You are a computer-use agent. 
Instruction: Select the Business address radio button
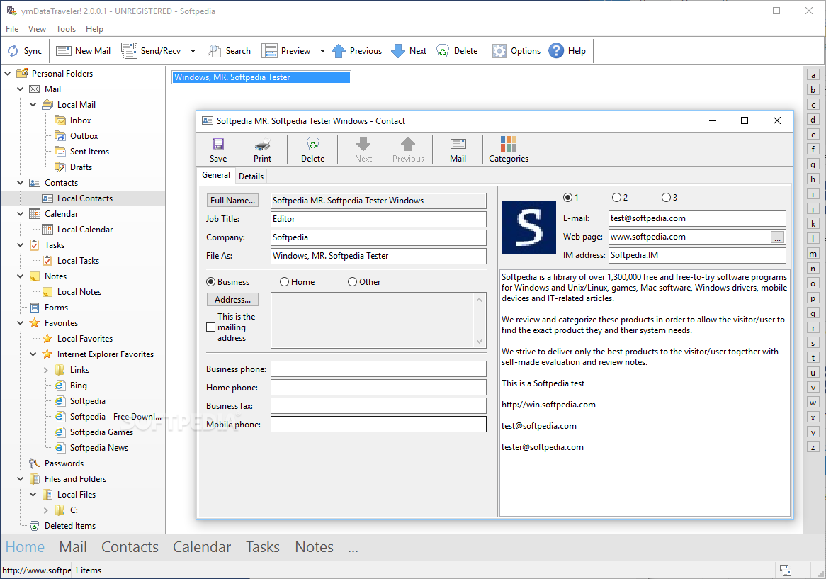[210, 282]
